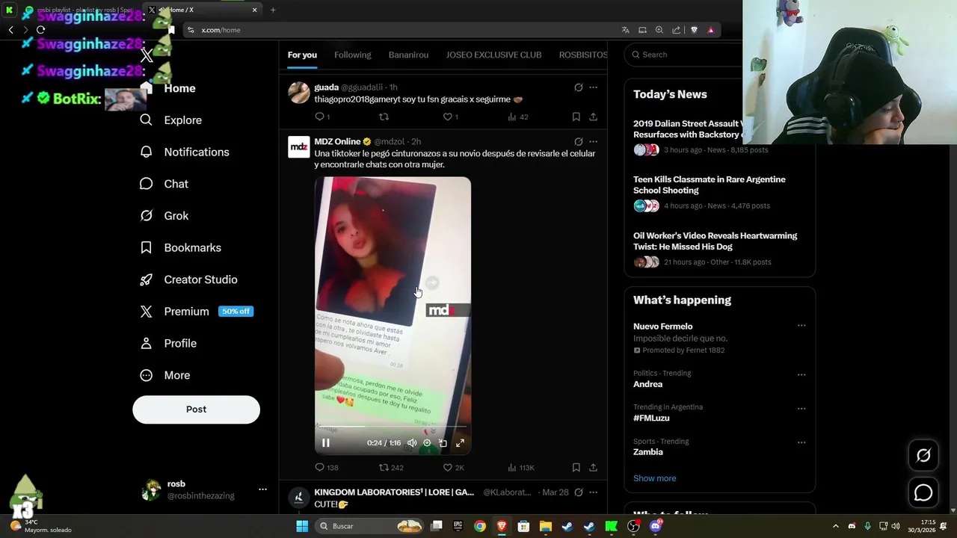Seek on the video progress bar
The height and width of the screenshot is (538, 957).
tap(393, 427)
